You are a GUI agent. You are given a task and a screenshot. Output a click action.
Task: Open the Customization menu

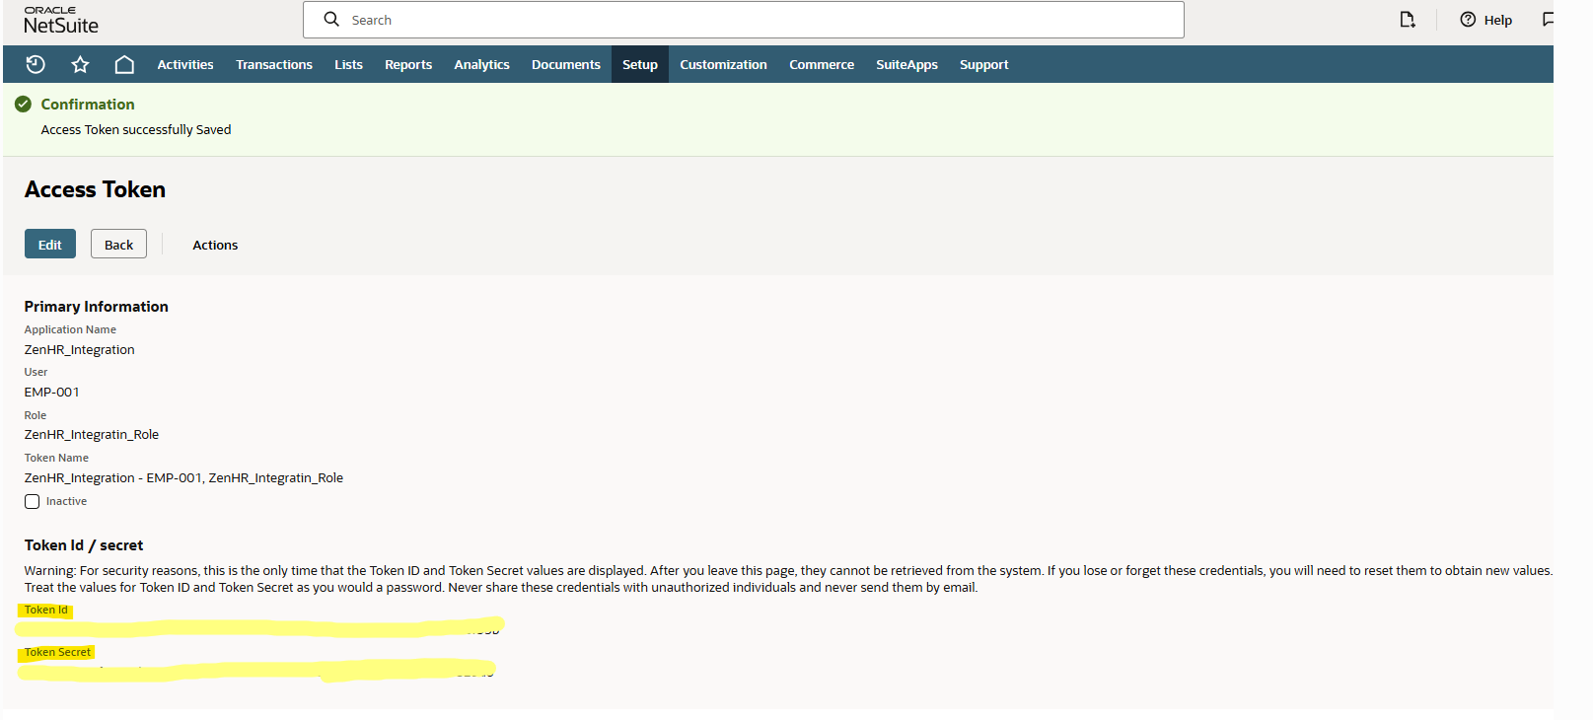pyautogui.click(x=723, y=64)
